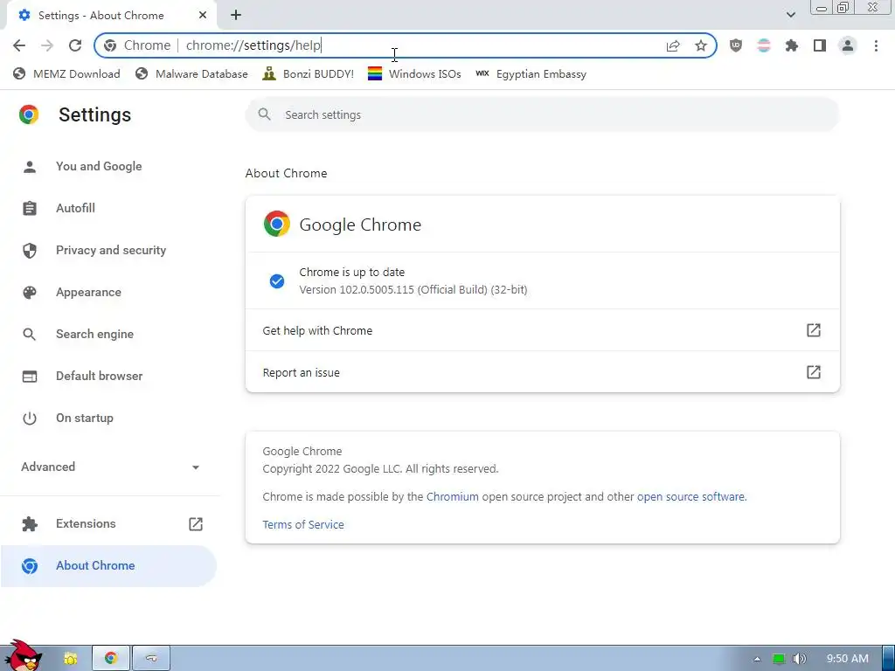895x671 pixels.
Task: Click the Search settings field
Action: 542,114
